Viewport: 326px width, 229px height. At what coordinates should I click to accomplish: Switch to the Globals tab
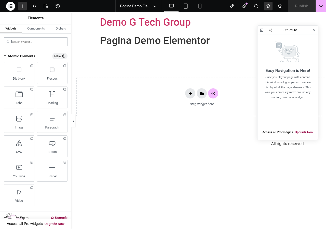[61, 28]
